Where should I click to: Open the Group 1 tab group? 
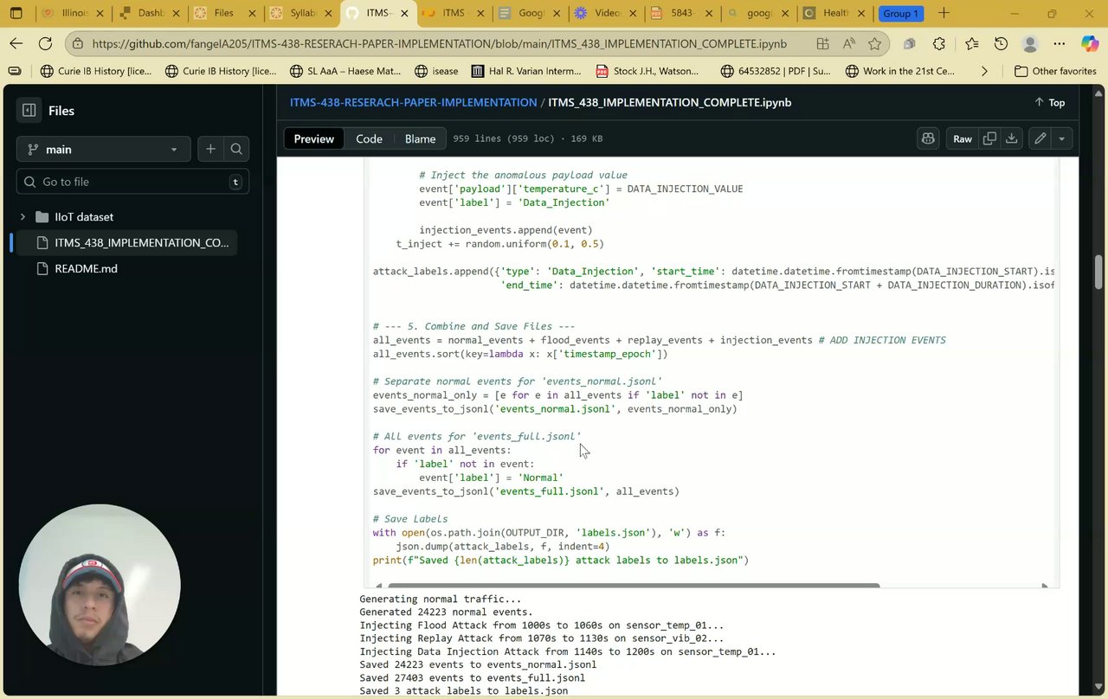pos(900,13)
